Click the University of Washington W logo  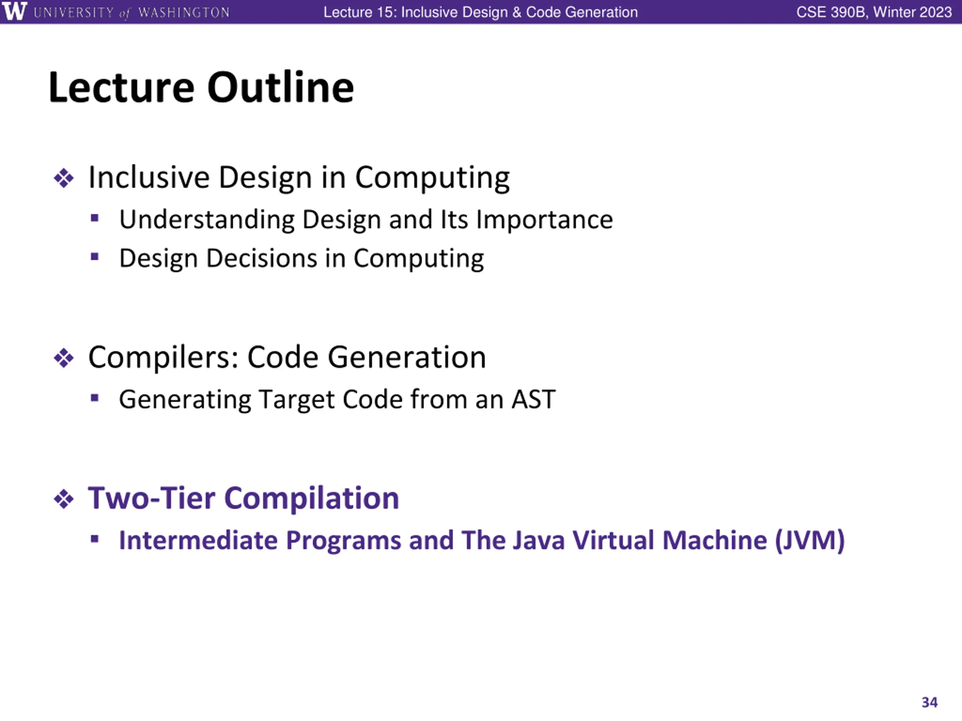coord(14,11)
